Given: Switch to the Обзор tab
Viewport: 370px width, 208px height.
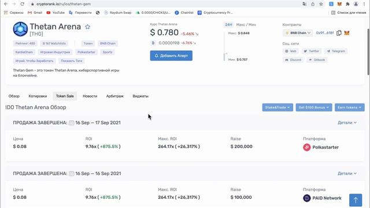Looking at the screenshot, I should [14, 96].
